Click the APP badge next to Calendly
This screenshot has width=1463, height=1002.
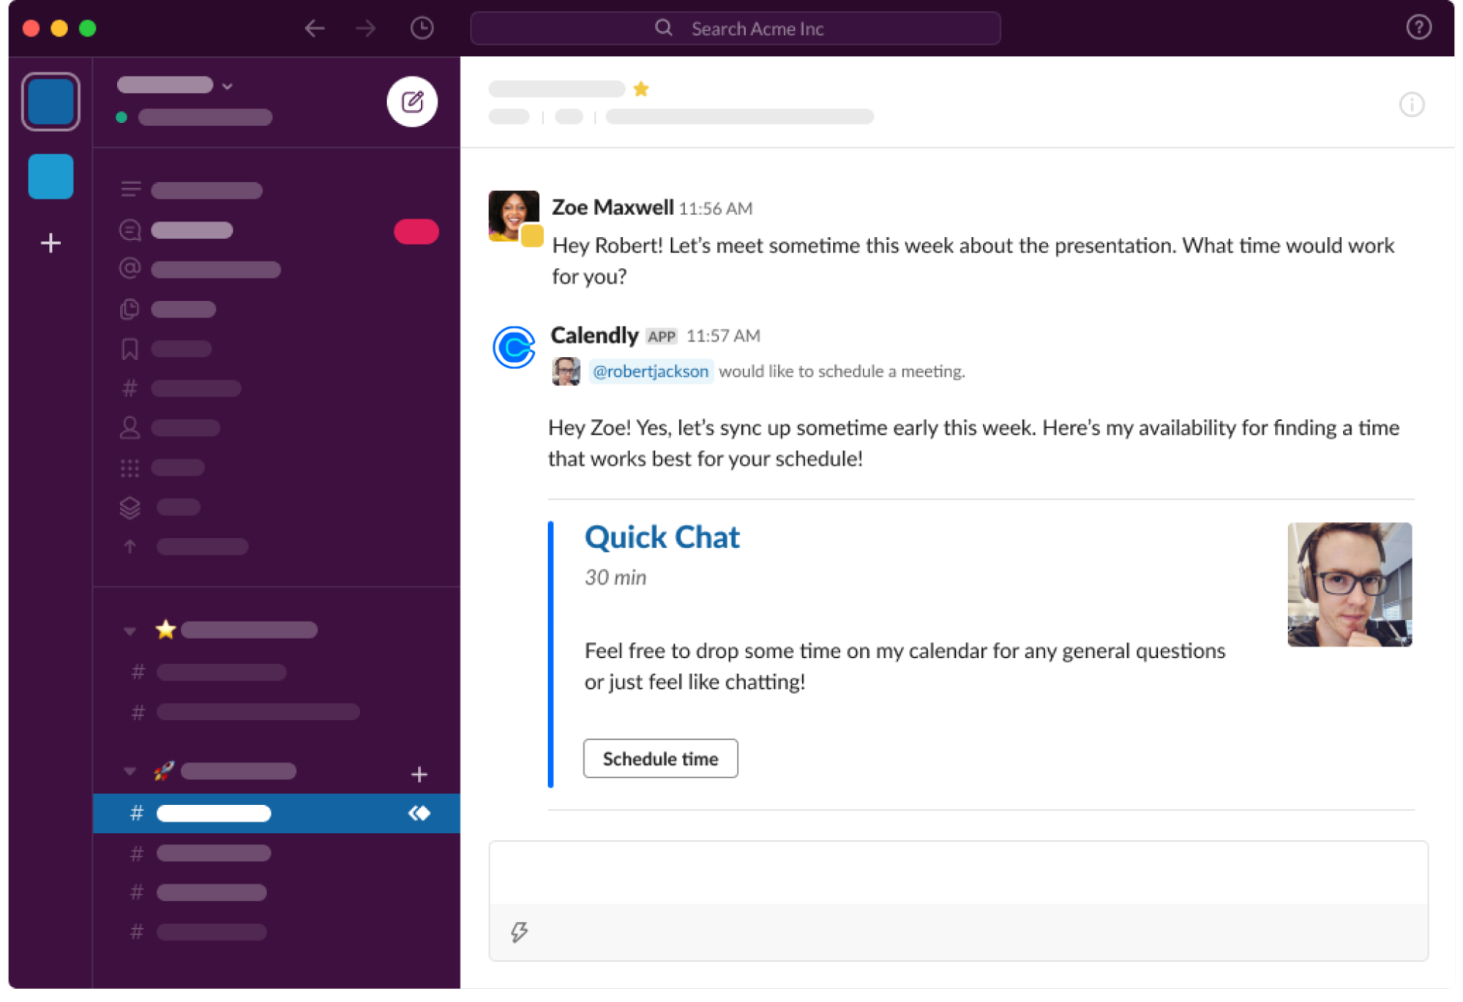[x=662, y=337]
